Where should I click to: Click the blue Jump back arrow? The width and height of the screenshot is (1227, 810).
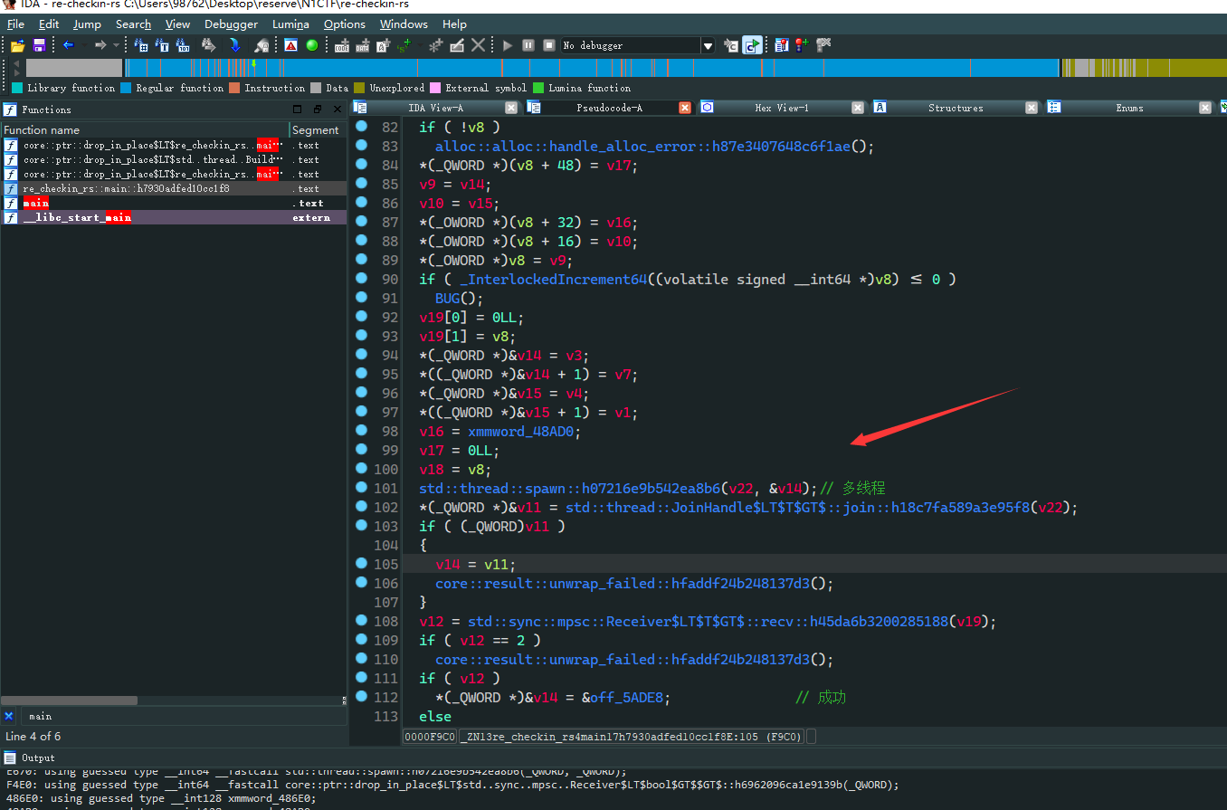pos(68,45)
